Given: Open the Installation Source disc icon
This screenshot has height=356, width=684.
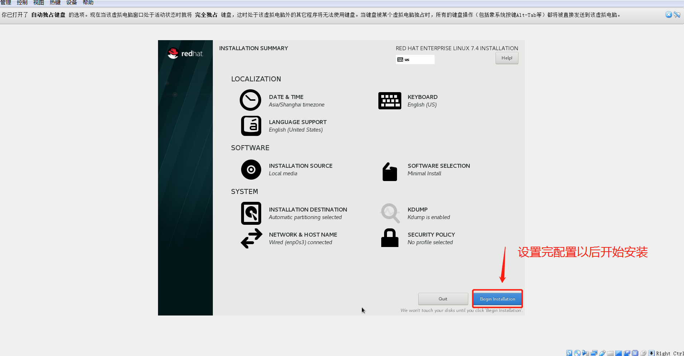Looking at the screenshot, I should 251,170.
